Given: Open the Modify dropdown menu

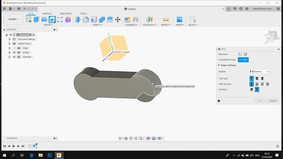Looking at the screenshot, I should [x=97, y=25].
